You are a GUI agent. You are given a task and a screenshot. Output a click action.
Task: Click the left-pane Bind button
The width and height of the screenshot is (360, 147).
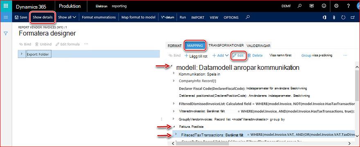pos(25,44)
